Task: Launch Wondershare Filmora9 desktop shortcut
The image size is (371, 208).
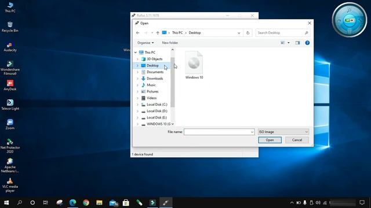Action: (10, 68)
